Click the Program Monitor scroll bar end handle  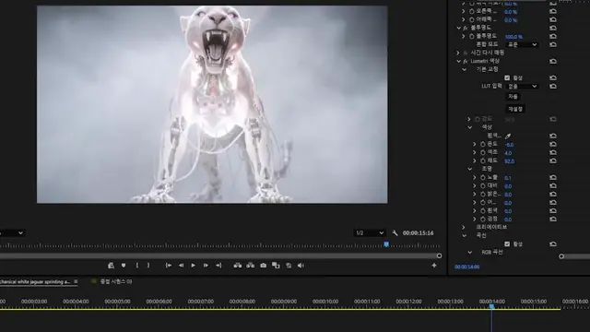(x=439, y=256)
